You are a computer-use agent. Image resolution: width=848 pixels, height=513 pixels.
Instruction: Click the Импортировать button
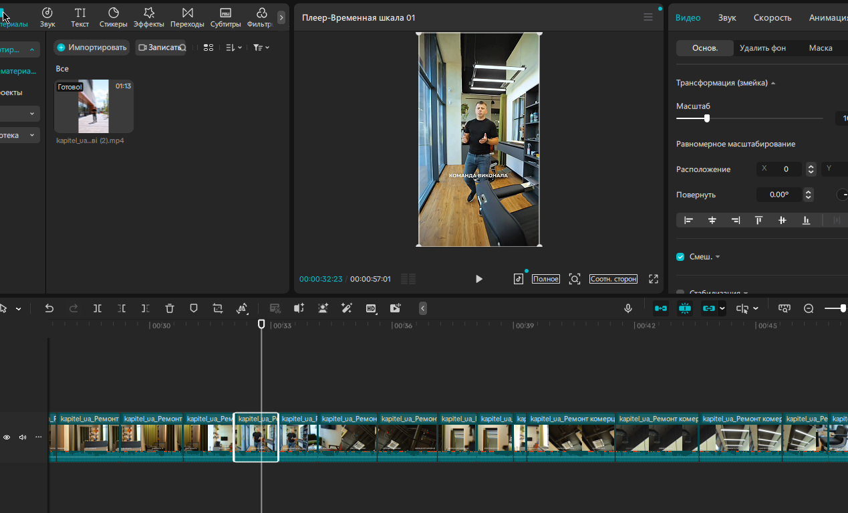pyautogui.click(x=92, y=47)
